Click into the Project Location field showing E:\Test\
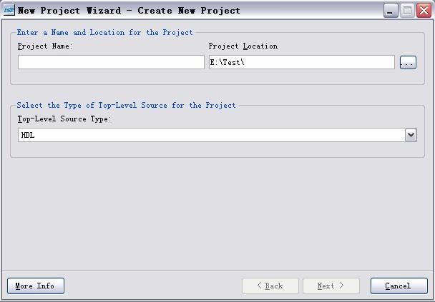The image size is (435, 302). tap(302, 62)
